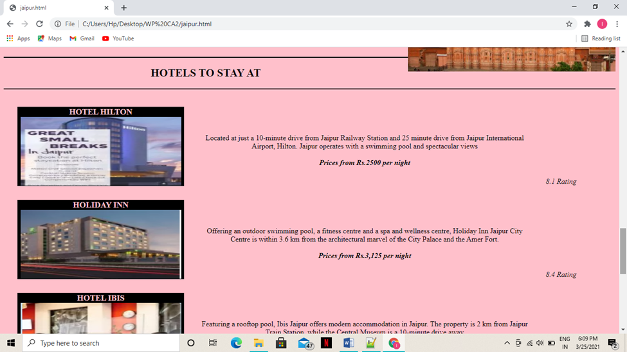This screenshot has height=352, width=627.
Task: Open the notification center icon
Action: (613, 343)
